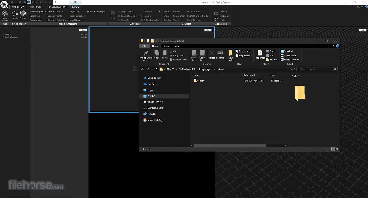Launch the Map Wizard
368x198 pixels.
(5, 16)
